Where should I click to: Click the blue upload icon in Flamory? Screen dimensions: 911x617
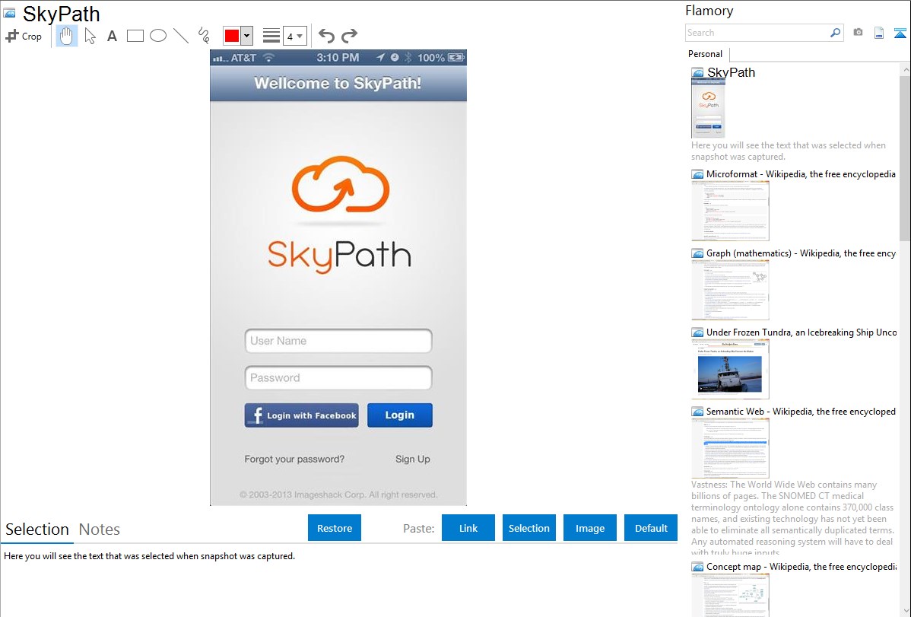tap(900, 33)
